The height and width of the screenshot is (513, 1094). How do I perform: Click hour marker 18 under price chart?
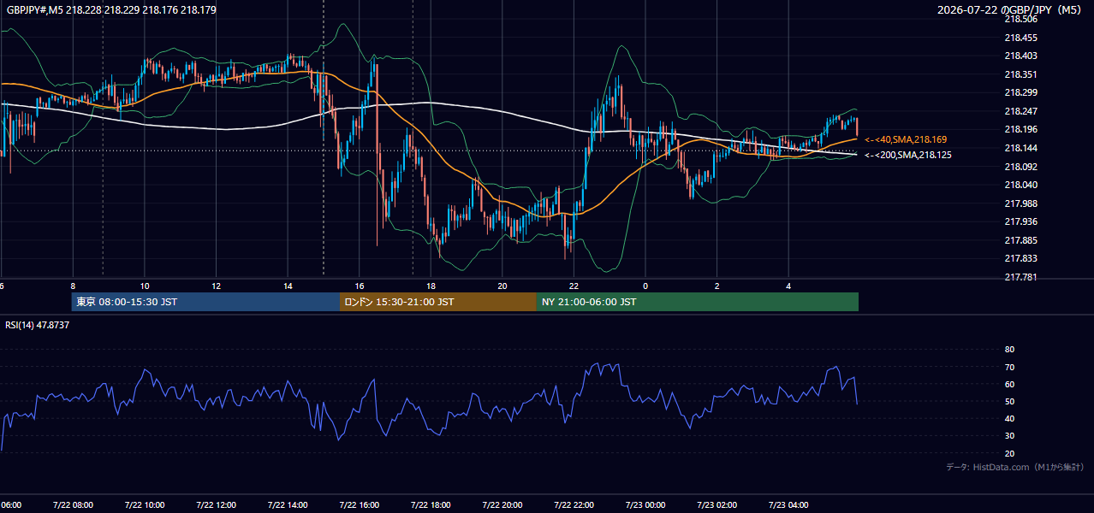(431, 286)
